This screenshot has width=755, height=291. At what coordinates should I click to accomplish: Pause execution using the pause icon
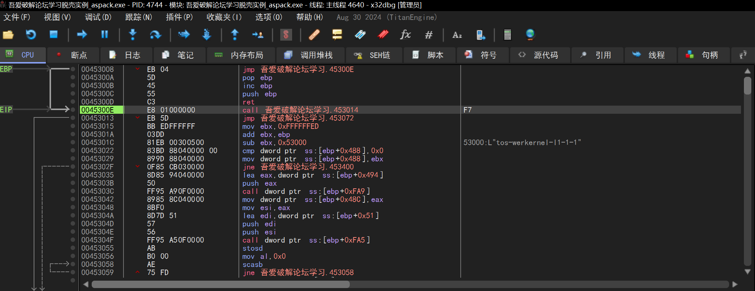[105, 35]
